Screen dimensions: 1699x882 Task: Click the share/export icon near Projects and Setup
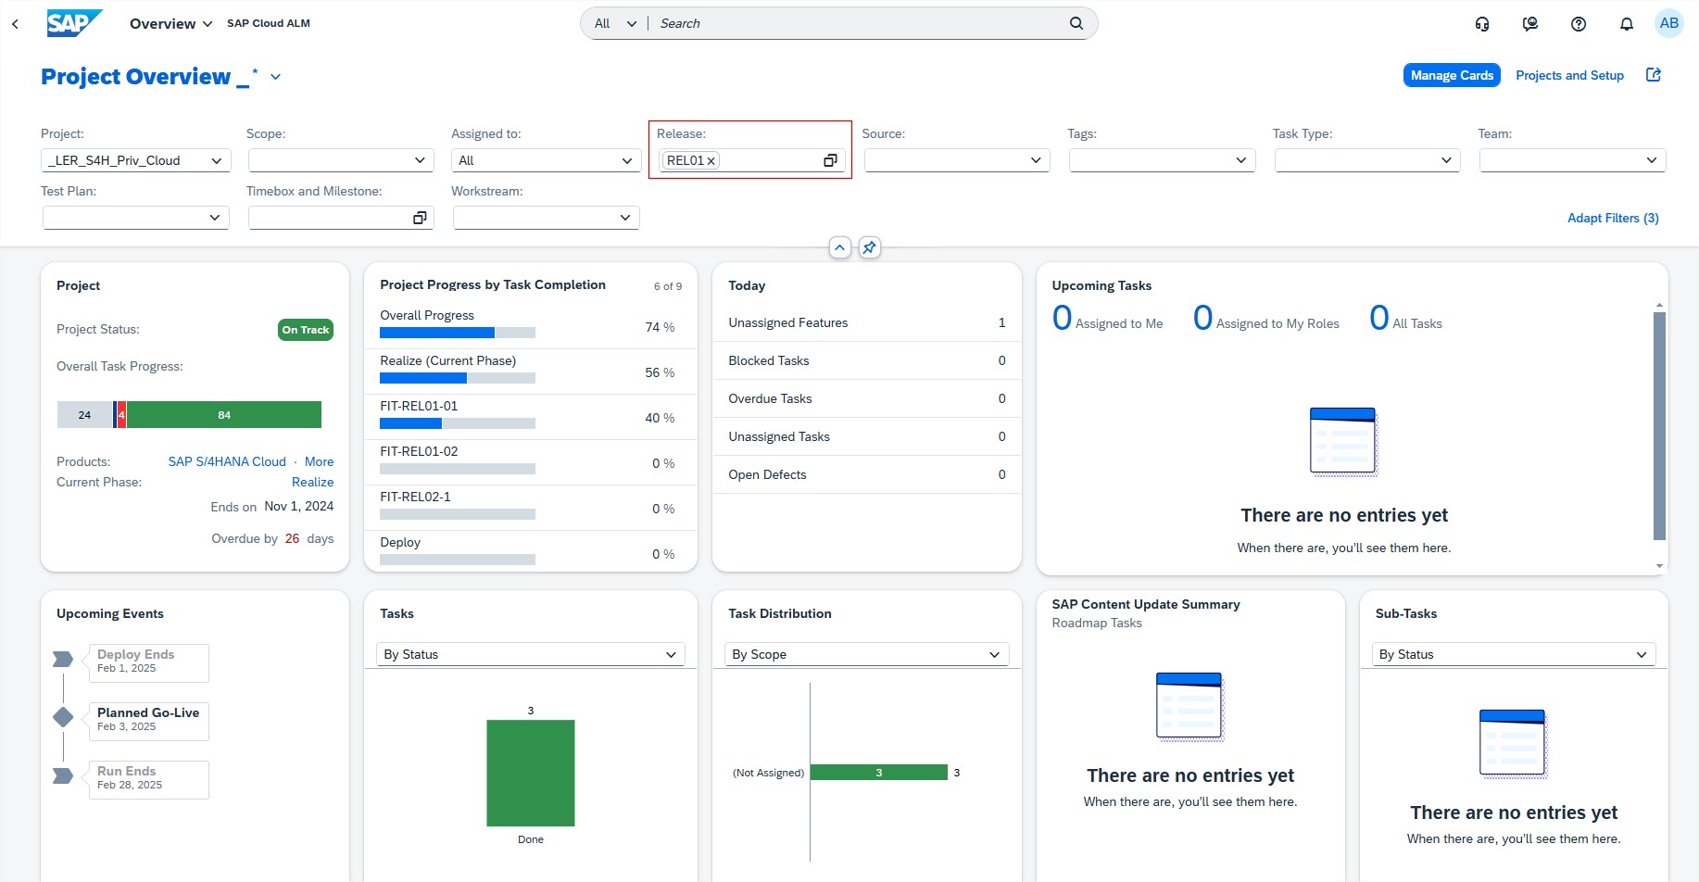[1653, 75]
